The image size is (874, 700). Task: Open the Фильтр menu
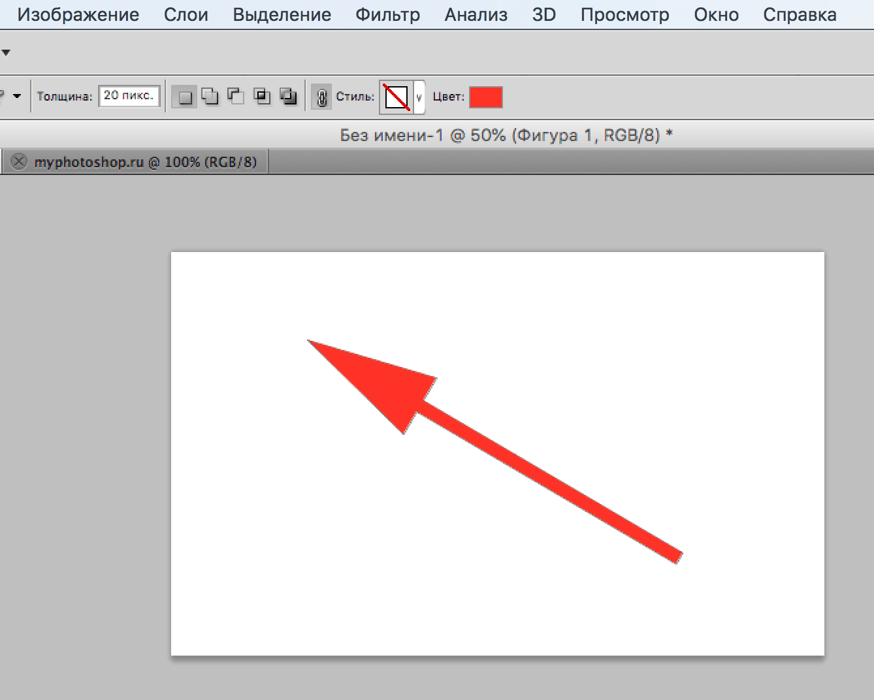click(387, 14)
